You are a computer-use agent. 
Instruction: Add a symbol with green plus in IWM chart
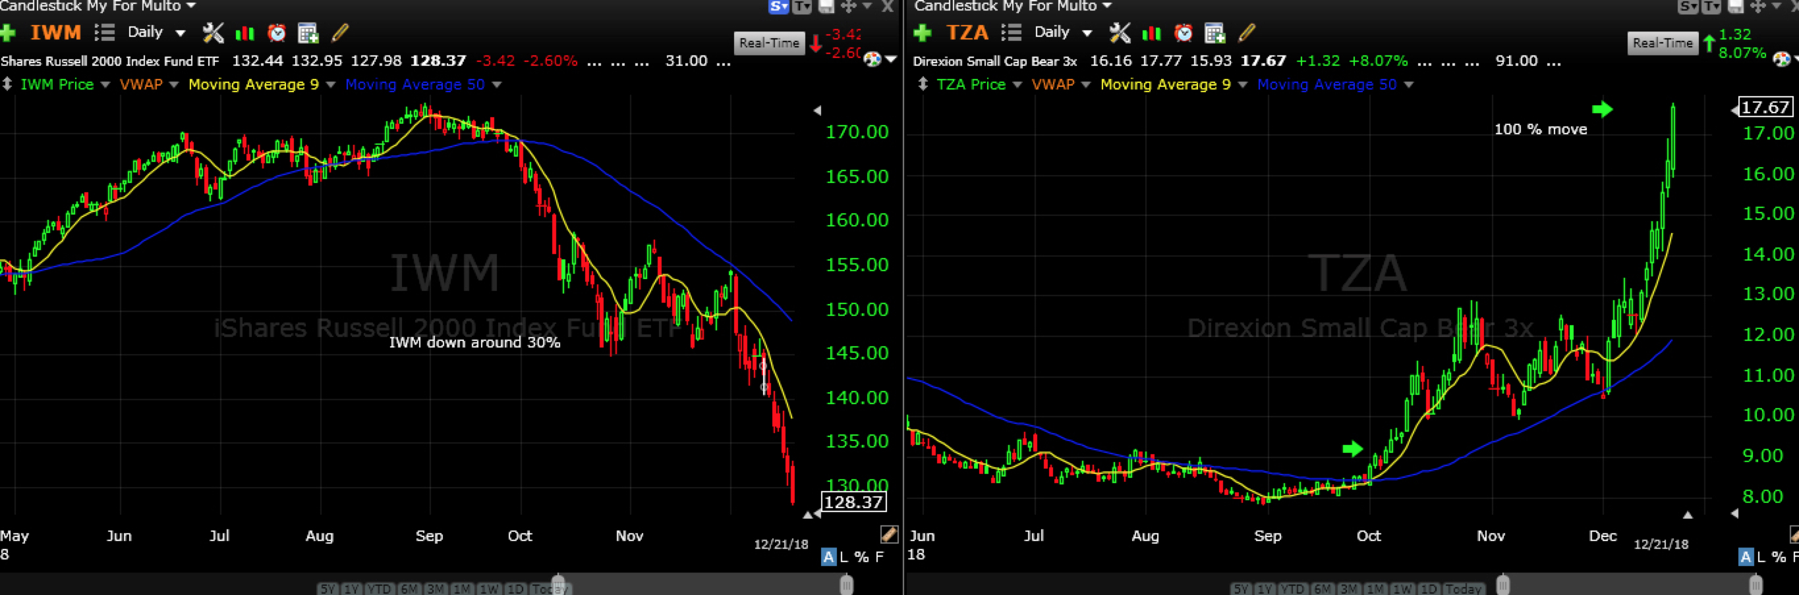tap(8, 33)
